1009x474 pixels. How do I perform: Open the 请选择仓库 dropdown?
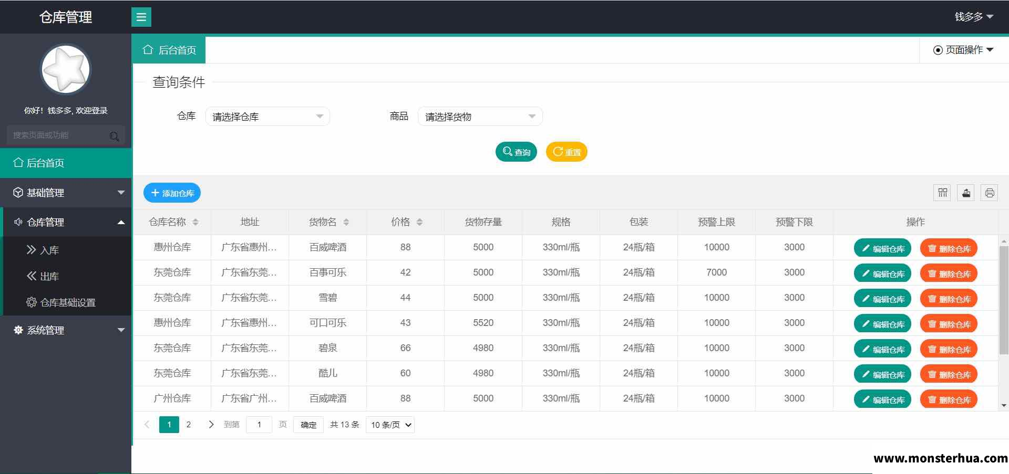(x=267, y=117)
